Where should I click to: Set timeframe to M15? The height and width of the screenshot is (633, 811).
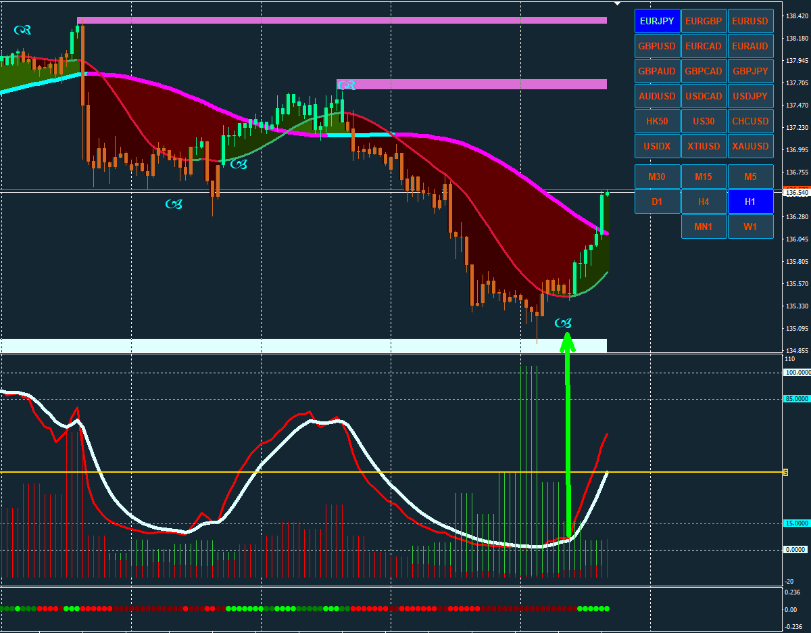click(704, 177)
